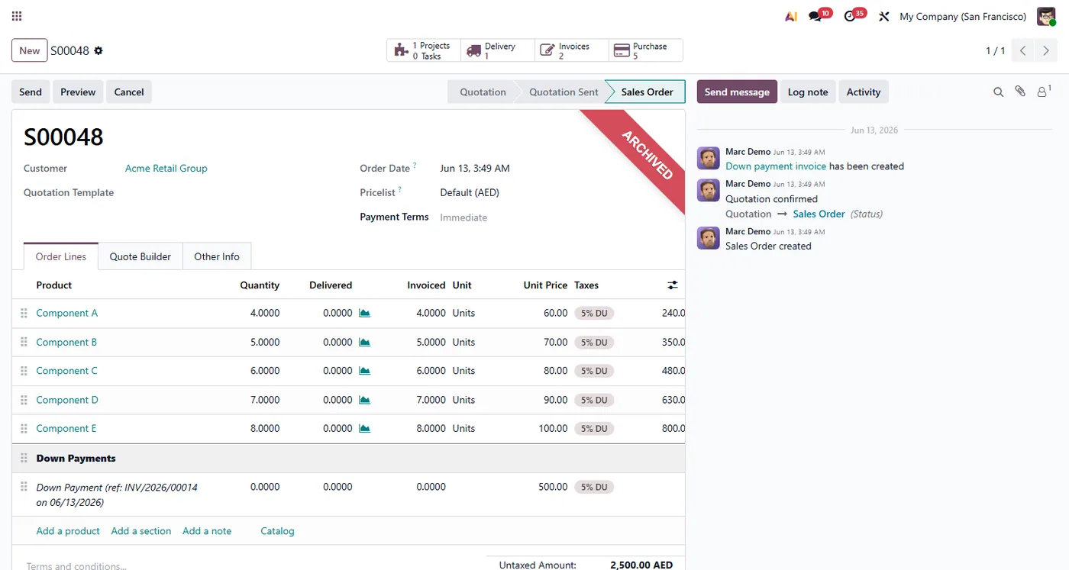Open the conversations icon with badge 10

coord(815,16)
